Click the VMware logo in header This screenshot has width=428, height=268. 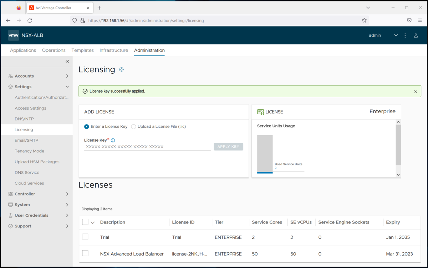coord(14,35)
